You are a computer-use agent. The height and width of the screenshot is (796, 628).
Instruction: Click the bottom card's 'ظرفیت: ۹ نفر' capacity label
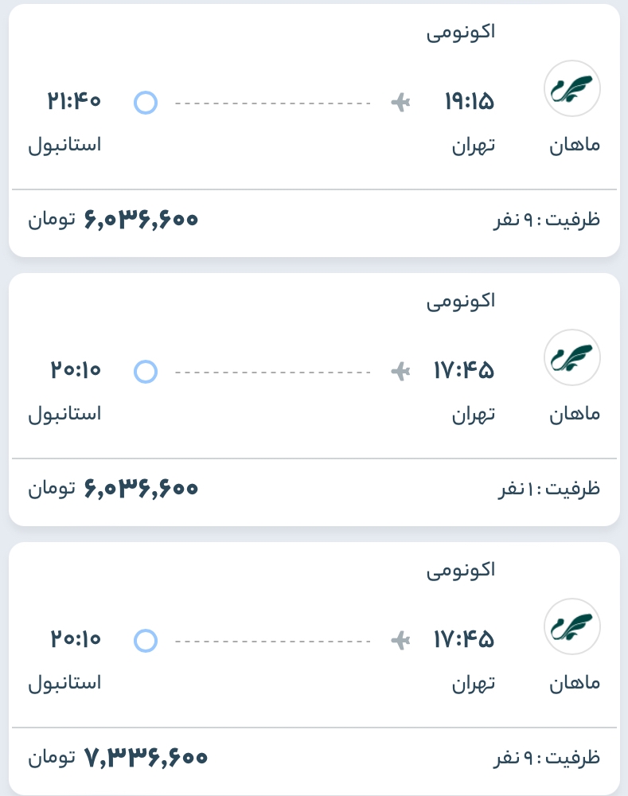pyautogui.click(x=547, y=757)
